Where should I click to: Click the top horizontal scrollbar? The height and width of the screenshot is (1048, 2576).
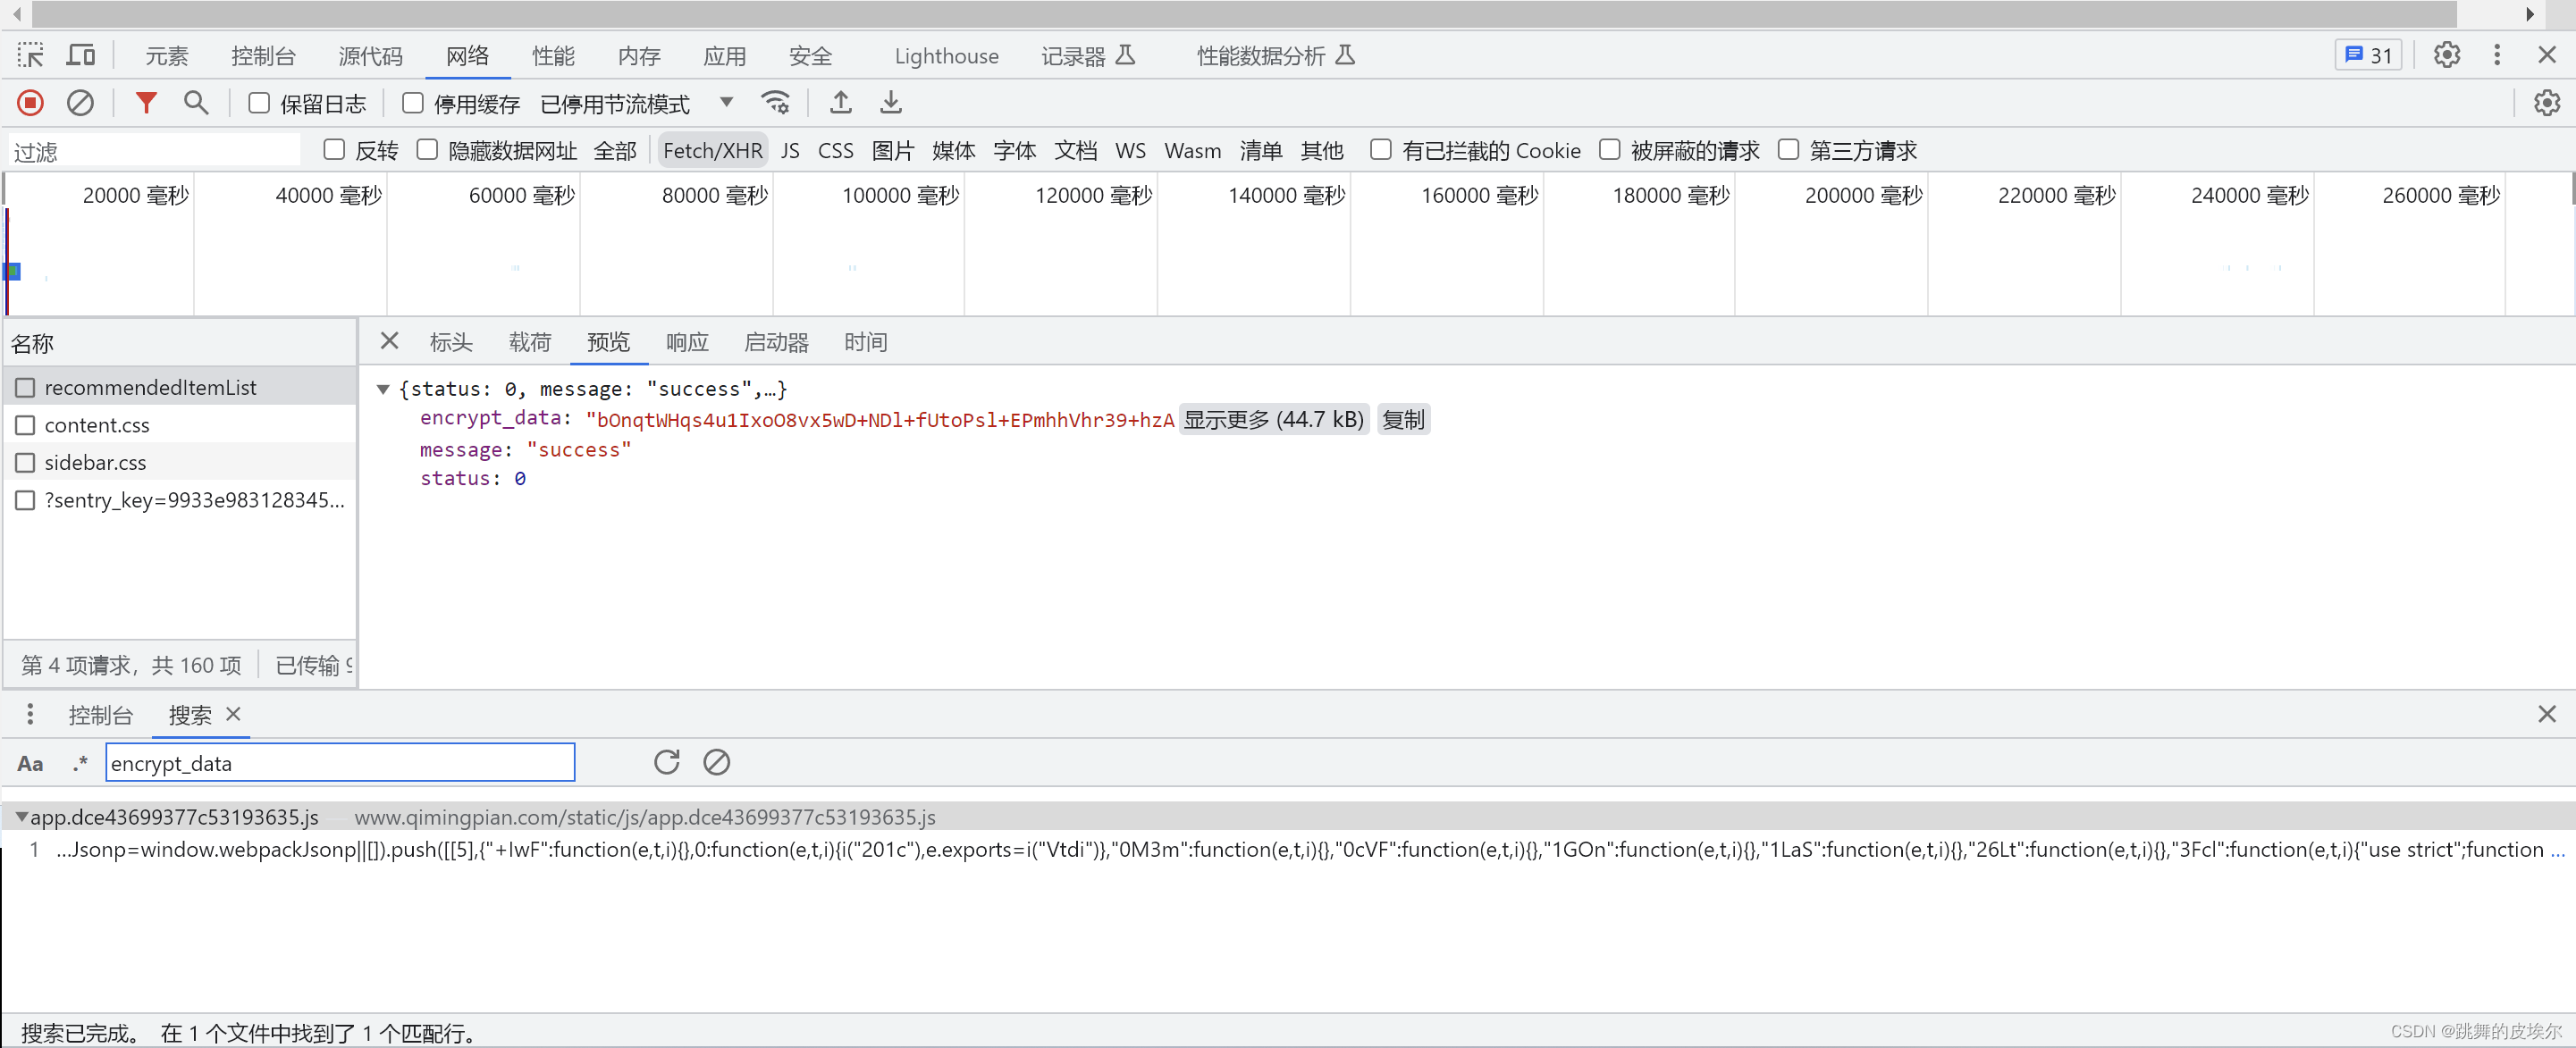pos(1244,14)
